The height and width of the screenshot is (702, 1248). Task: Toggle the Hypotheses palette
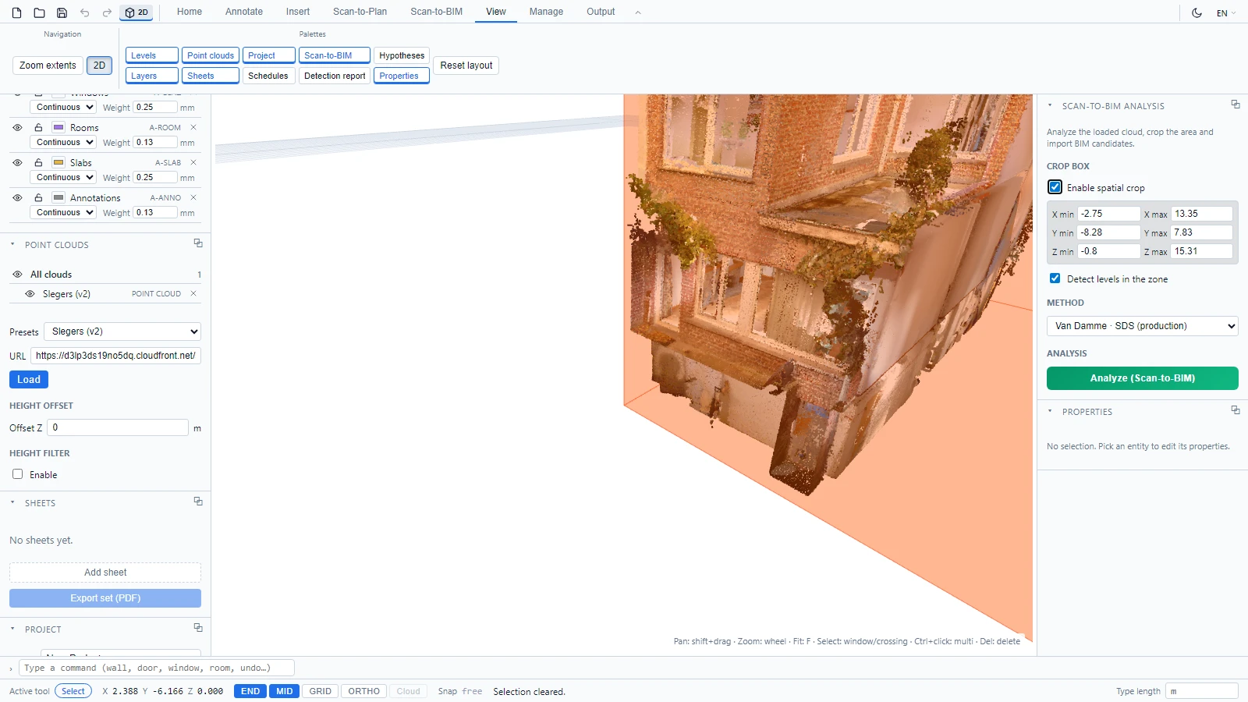[402, 55]
